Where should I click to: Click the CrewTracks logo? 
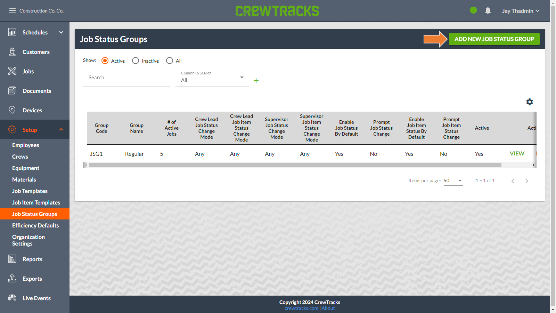[x=277, y=11]
